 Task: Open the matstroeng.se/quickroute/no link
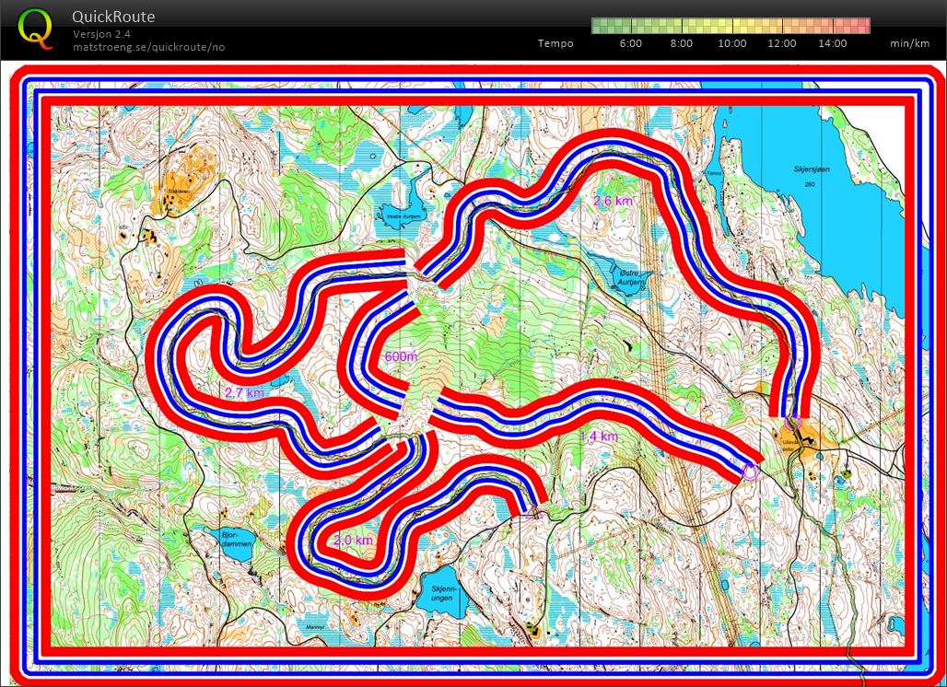pos(148,47)
